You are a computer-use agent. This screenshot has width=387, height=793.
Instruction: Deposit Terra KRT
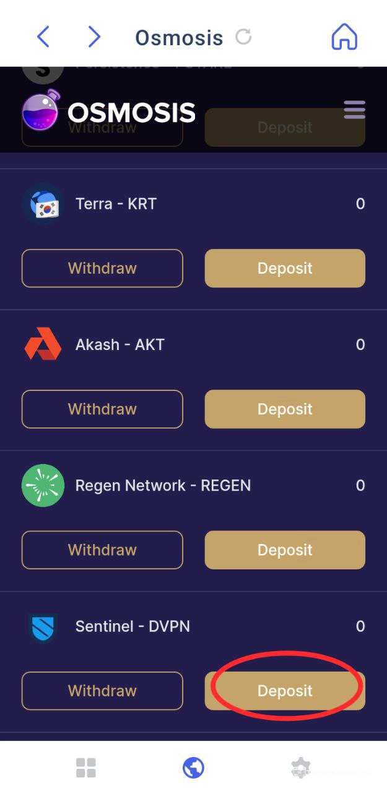pos(285,268)
